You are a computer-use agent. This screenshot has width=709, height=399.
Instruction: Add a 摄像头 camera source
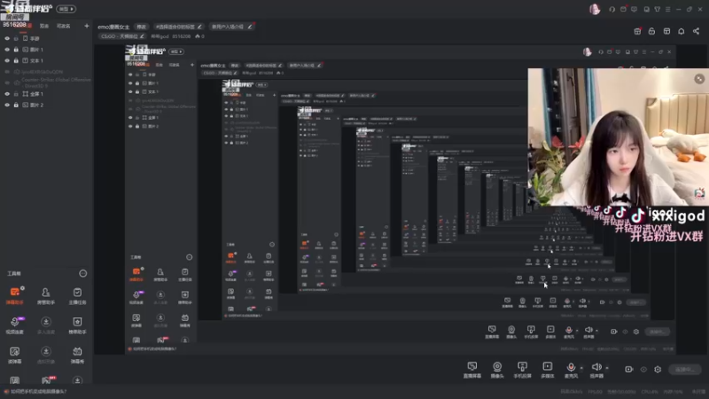coord(497,369)
